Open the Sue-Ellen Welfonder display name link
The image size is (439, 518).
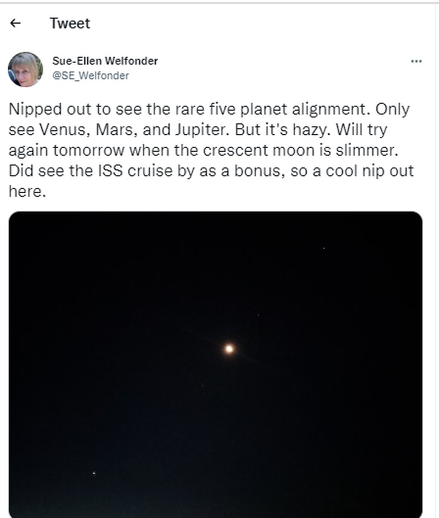[x=105, y=61]
